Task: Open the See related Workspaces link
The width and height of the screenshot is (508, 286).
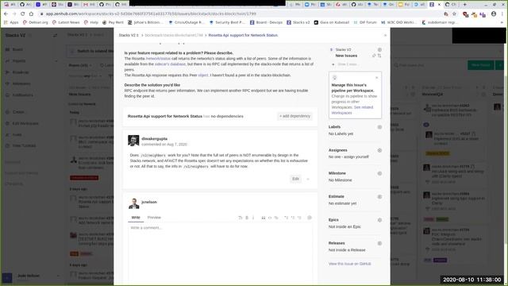Action: [x=352, y=110]
